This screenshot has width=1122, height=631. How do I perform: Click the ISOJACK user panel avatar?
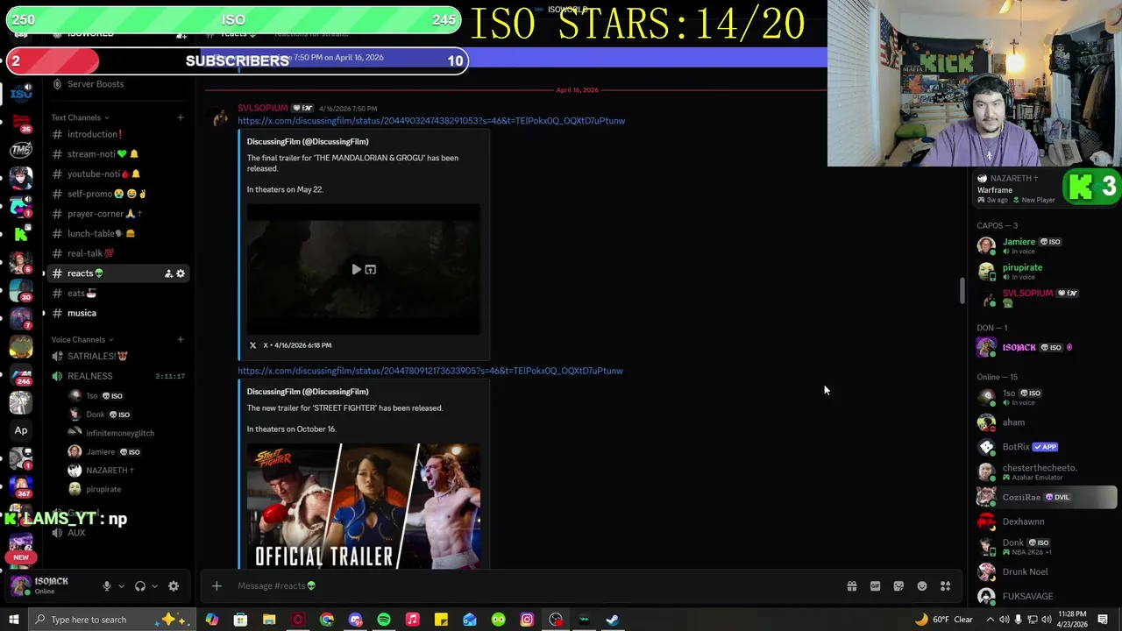coord(21,585)
